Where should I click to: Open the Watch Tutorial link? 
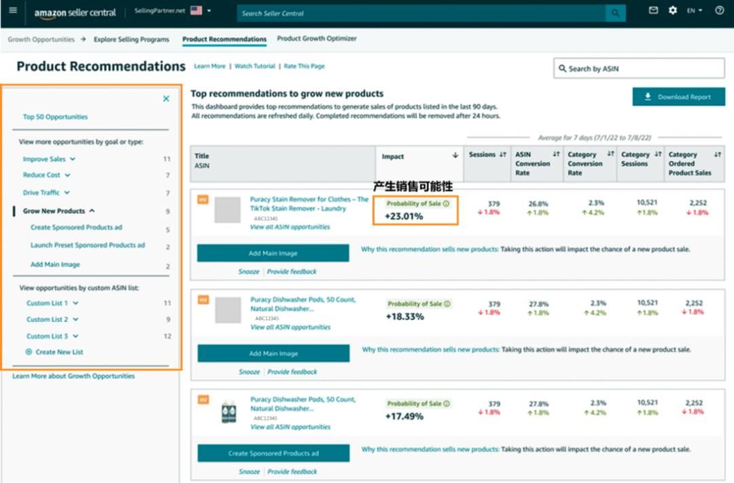[x=255, y=66]
